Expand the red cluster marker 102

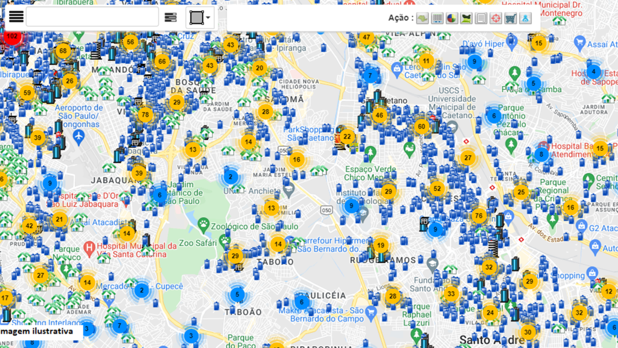[x=12, y=36]
